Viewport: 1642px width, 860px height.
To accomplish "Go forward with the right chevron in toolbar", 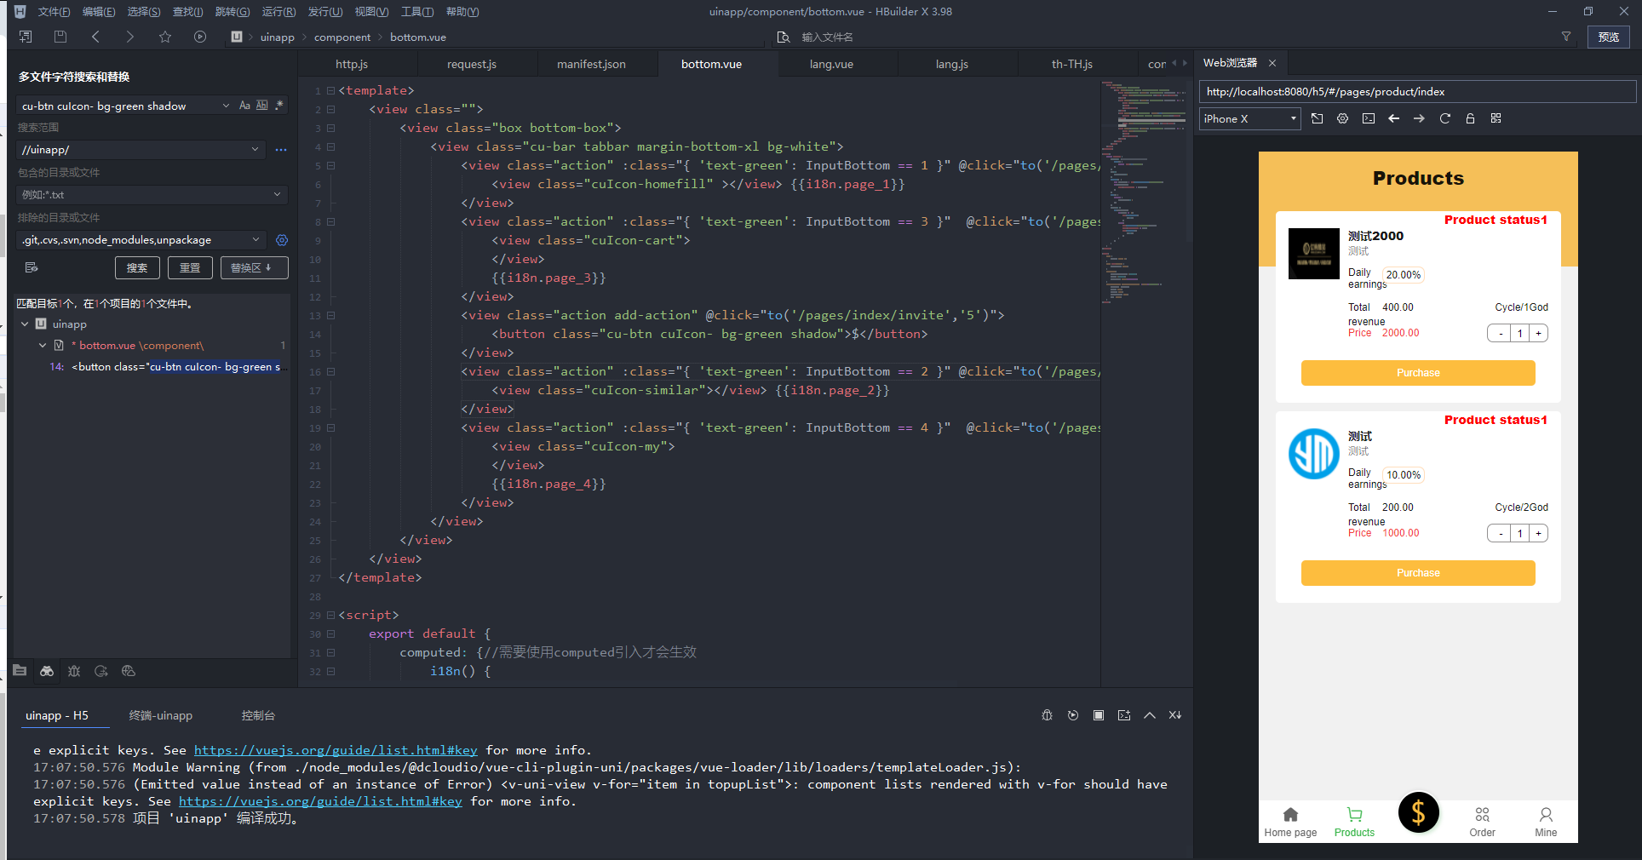I will 129,37.
